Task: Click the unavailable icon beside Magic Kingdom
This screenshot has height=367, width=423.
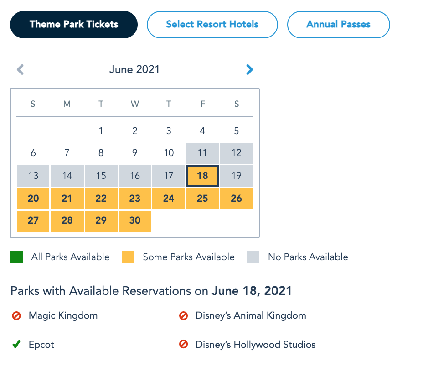Action: tap(16, 315)
